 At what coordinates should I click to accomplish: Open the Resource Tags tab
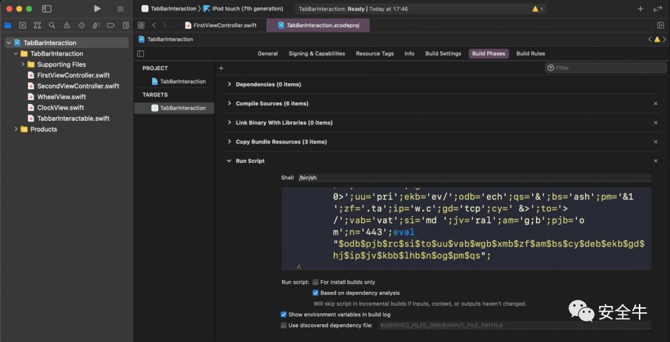click(x=375, y=54)
